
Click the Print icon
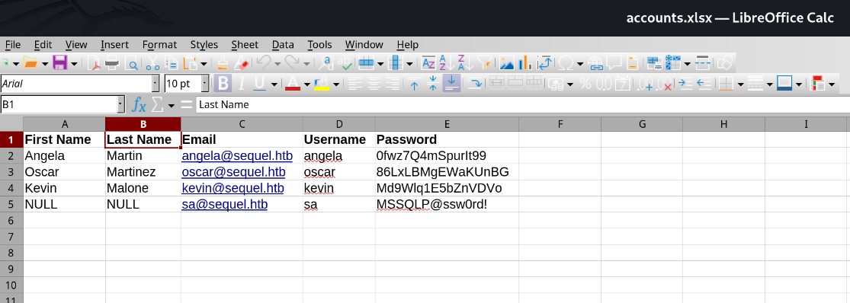point(112,63)
